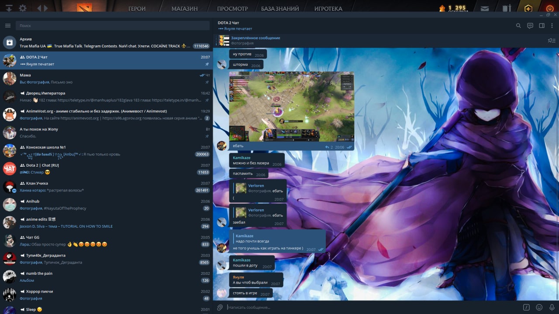Click the pinned message thumbnail image
559x314 pixels.
pyautogui.click(x=224, y=41)
